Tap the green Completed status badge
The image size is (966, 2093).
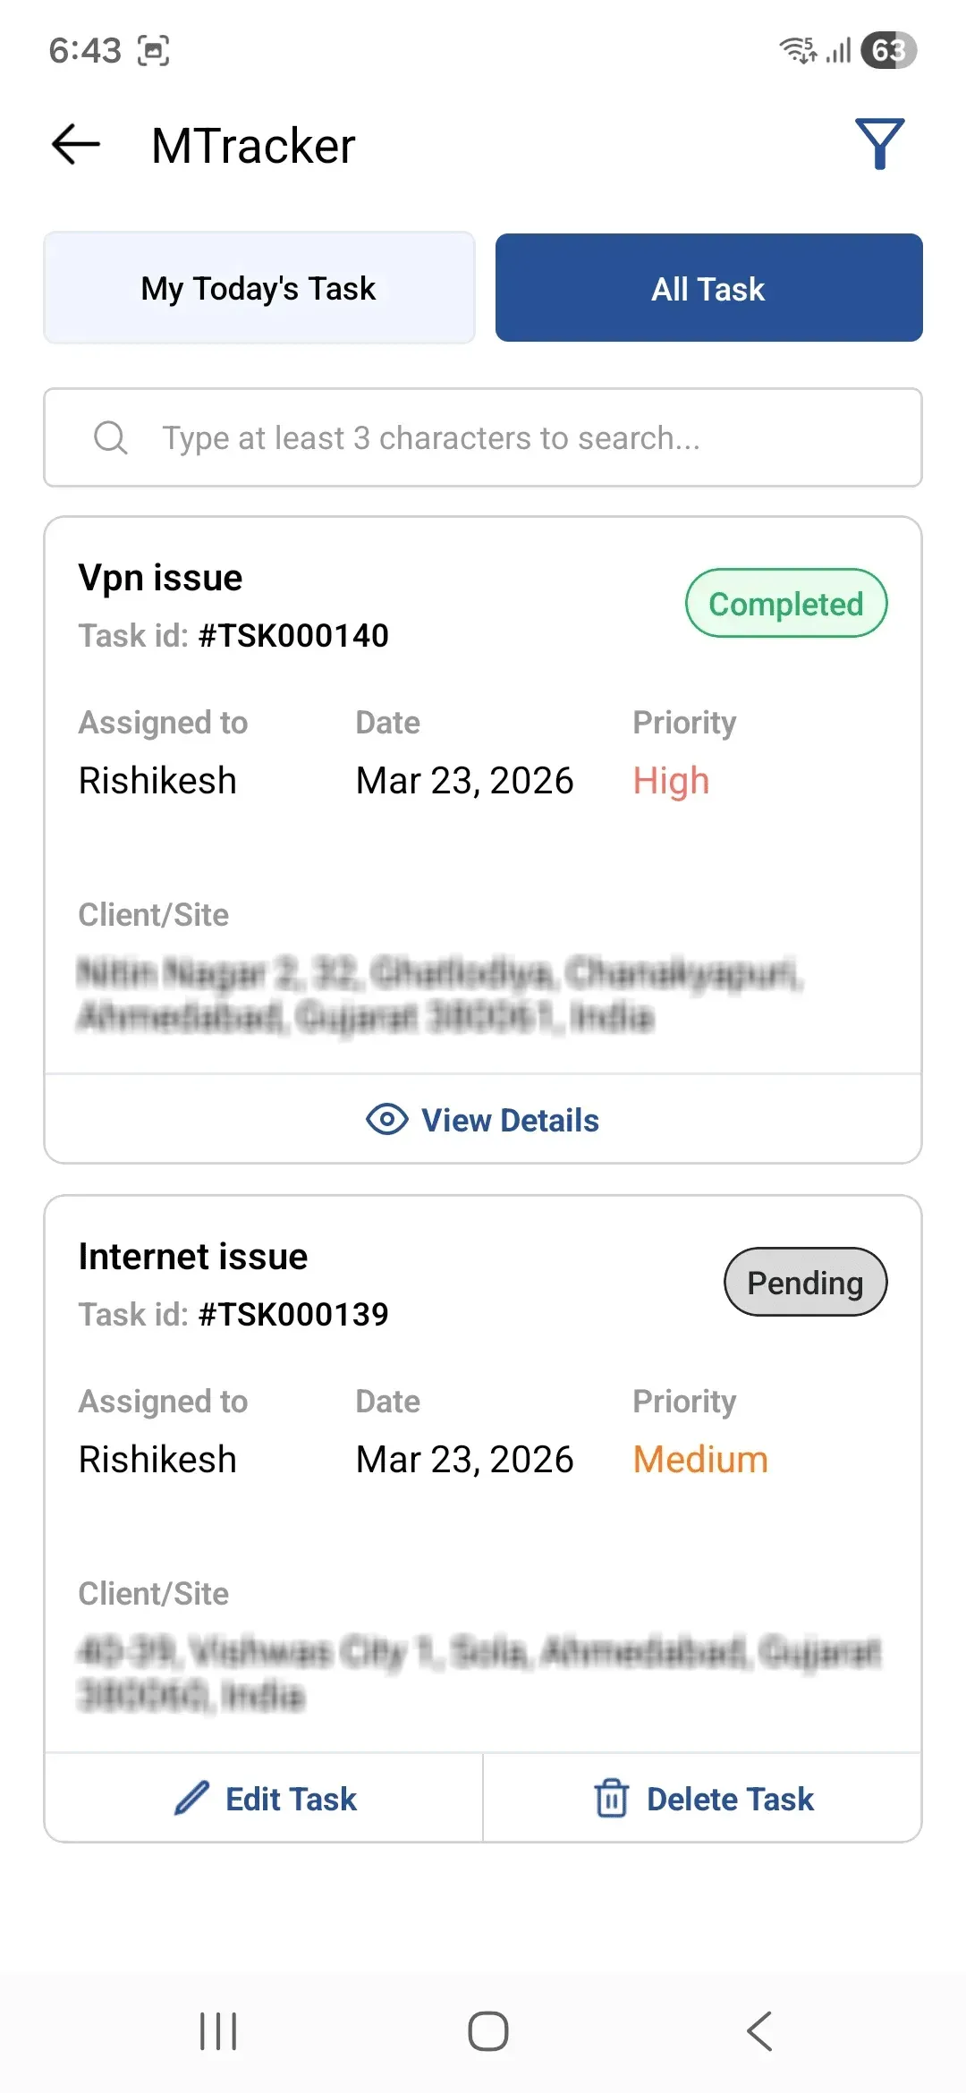coord(786,604)
